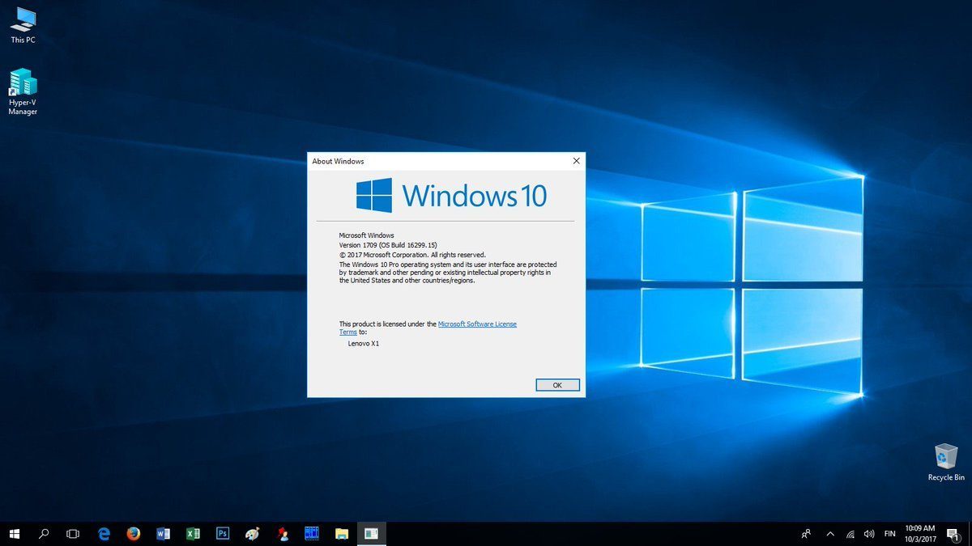Open the Wi-Fi network status icon
The width and height of the screenshot is (972, 546).
pos(850,534)
